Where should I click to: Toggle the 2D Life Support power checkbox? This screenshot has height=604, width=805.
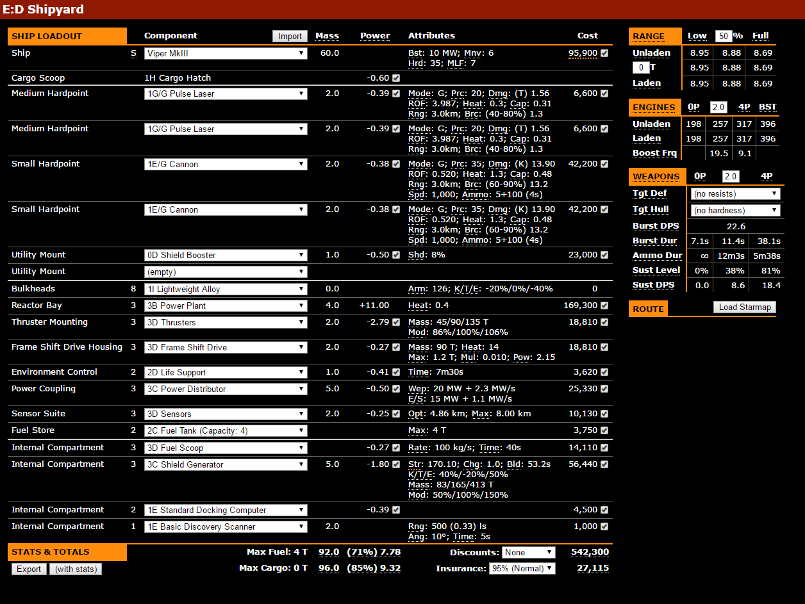396,372
